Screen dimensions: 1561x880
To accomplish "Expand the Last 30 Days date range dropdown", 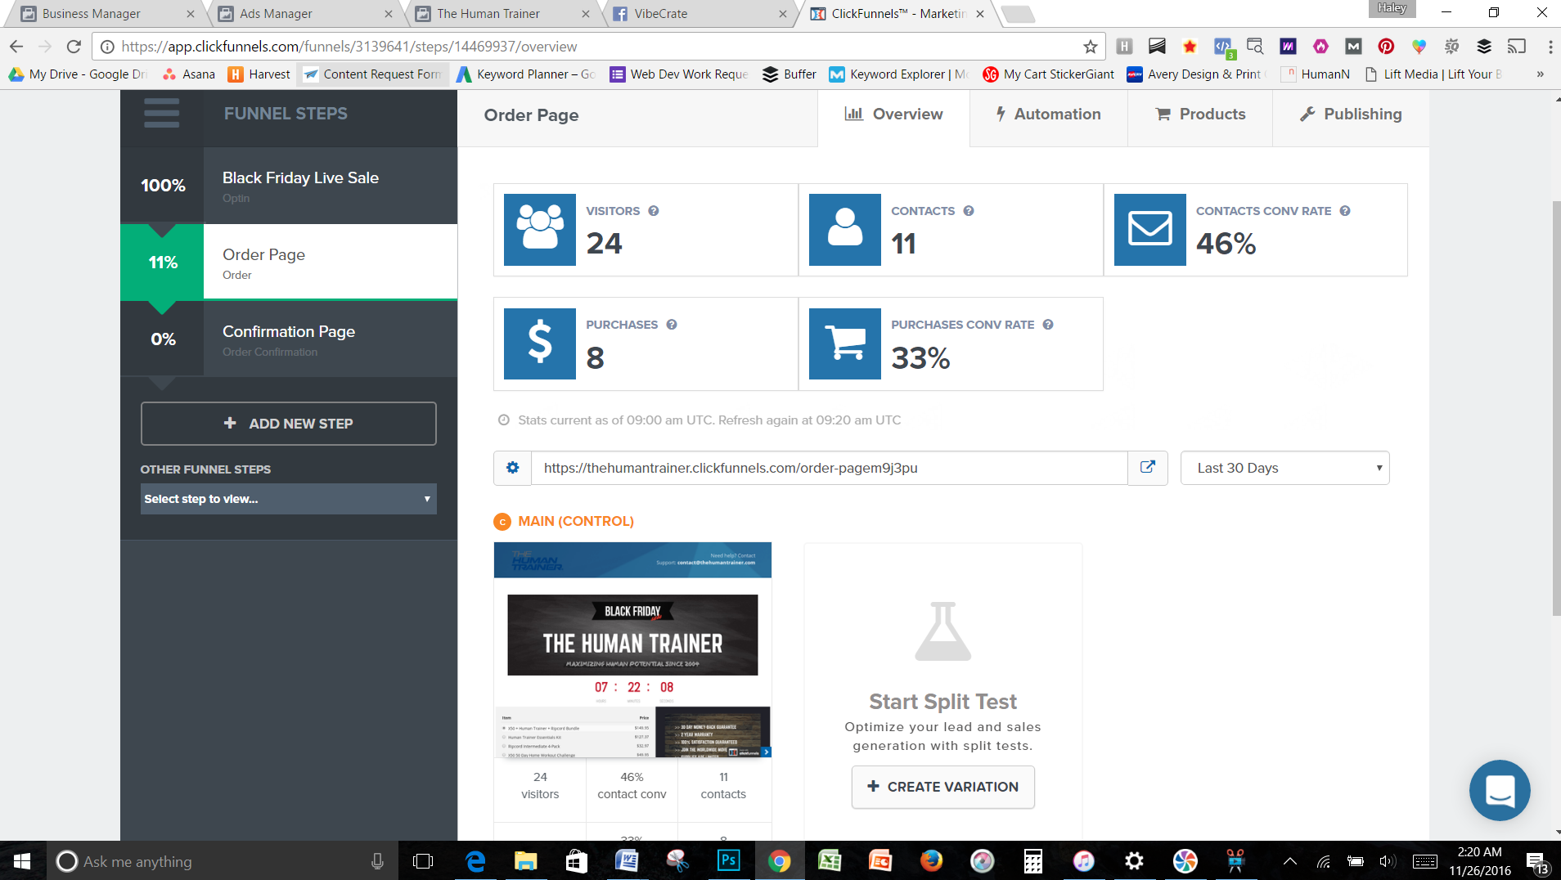I will [x=1284, y=468].
